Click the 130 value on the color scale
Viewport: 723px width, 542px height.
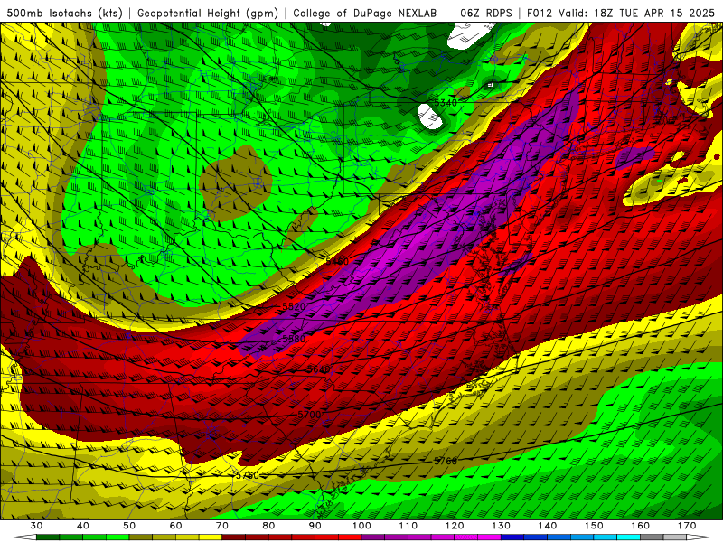[501, 526]
